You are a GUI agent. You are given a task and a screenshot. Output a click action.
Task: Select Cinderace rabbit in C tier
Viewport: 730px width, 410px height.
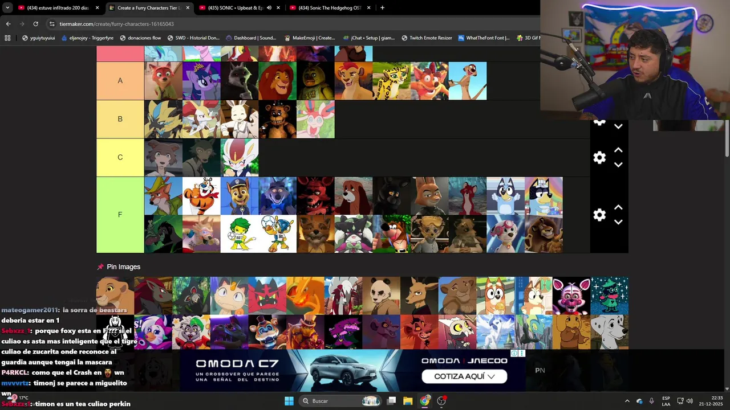click(x=240, y=157)
